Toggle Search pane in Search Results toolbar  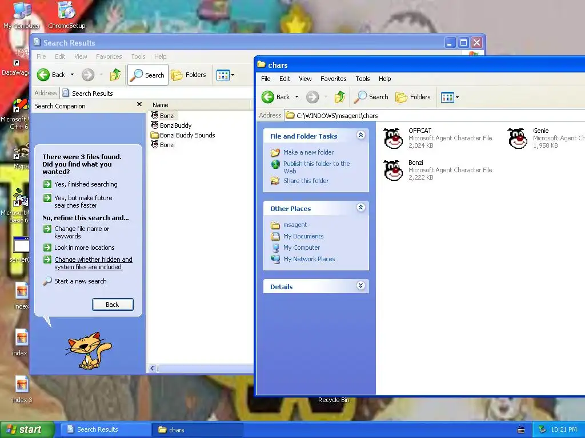[148, 75]
